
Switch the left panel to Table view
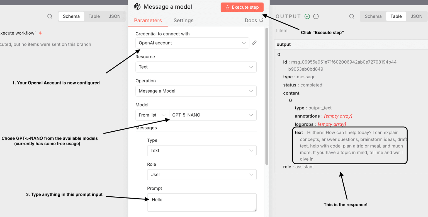pyautogui.click(x=94, y=16)
